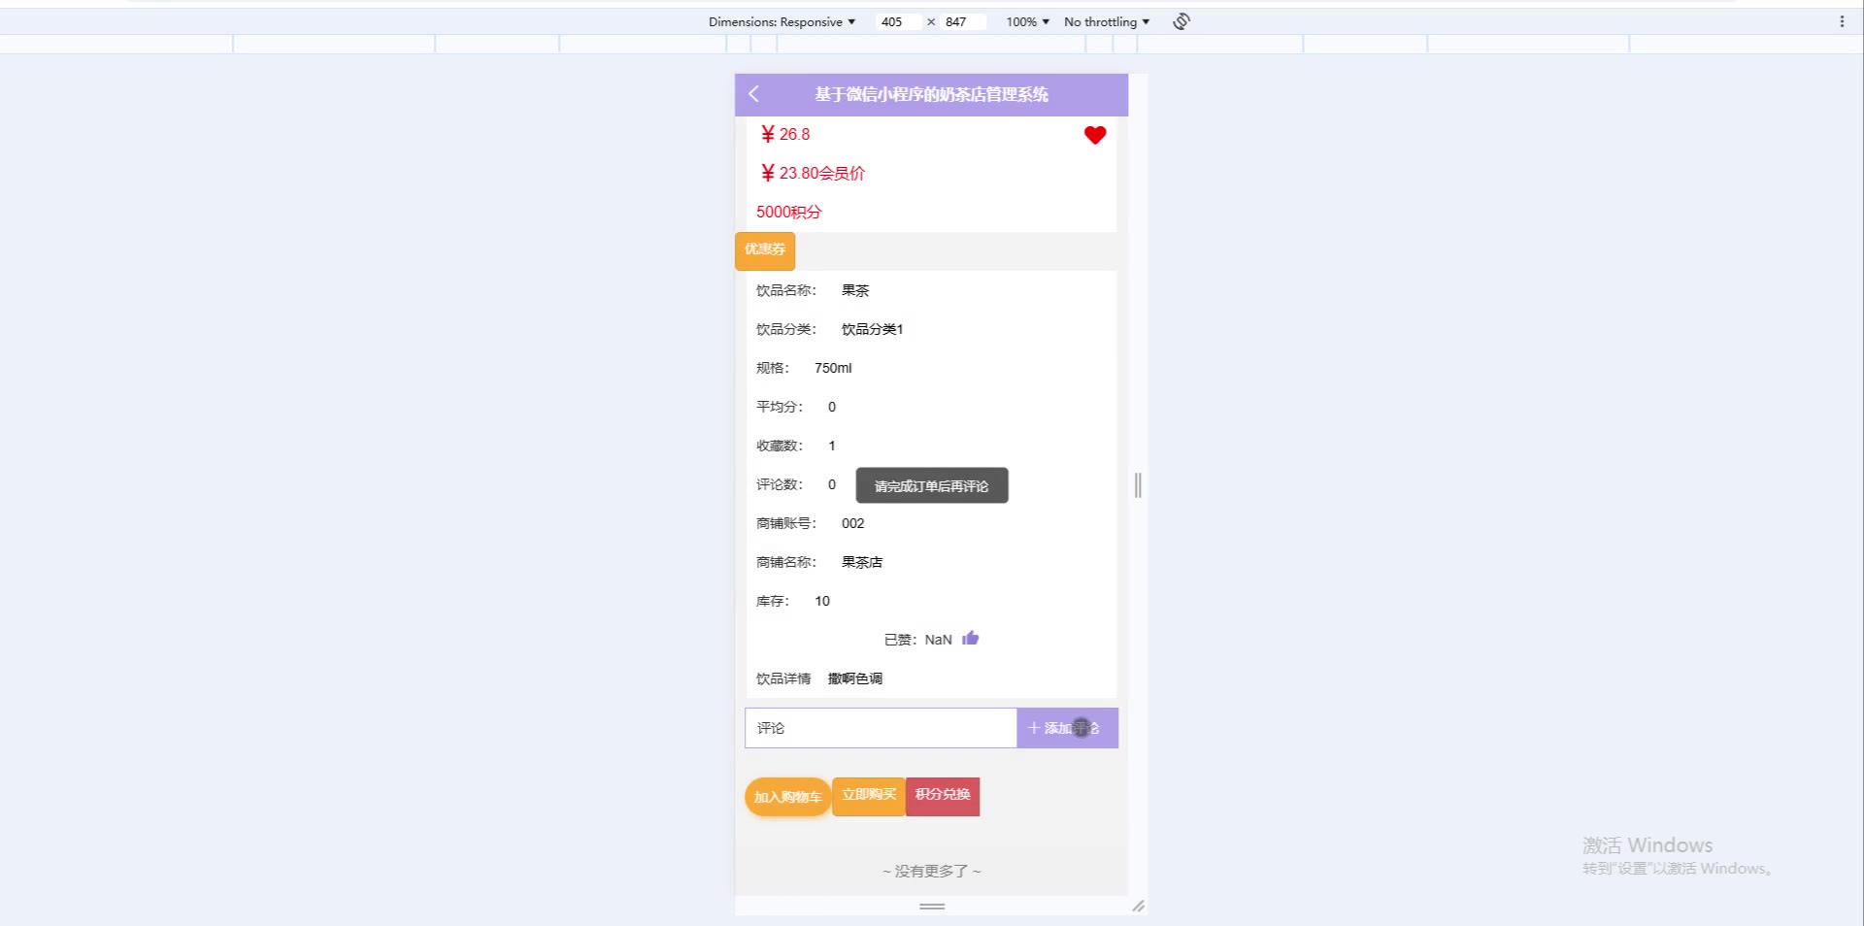
Task: Click the 平均分 label
Action: (x=780, y=407)
